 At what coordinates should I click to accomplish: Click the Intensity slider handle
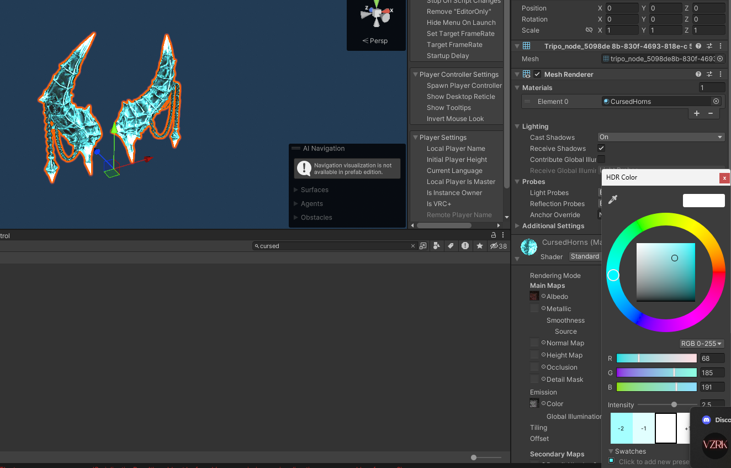pos(674,404)
